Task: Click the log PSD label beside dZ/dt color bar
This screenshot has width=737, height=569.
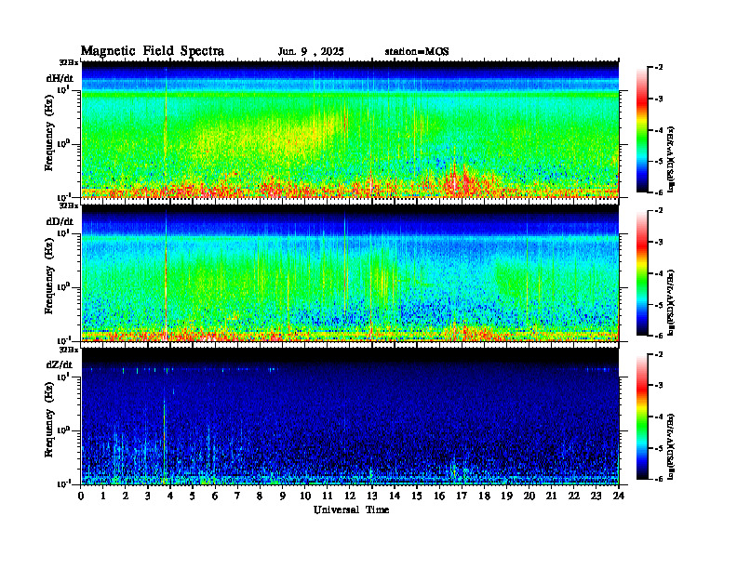Action: click(672, 446)
